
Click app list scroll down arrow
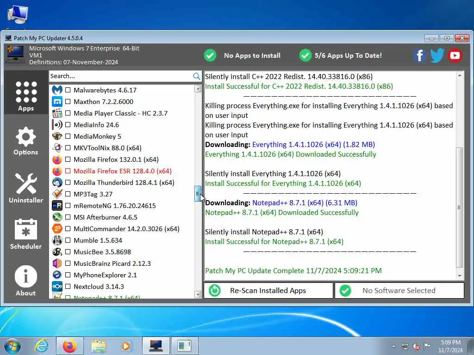(x=198, y=294)
